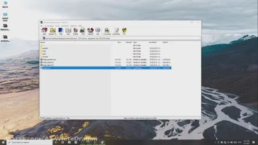Image resolution: width=258 pixels, height=145 pixels.
Task: Run the Test archive tool
Action: coord(61,31)
